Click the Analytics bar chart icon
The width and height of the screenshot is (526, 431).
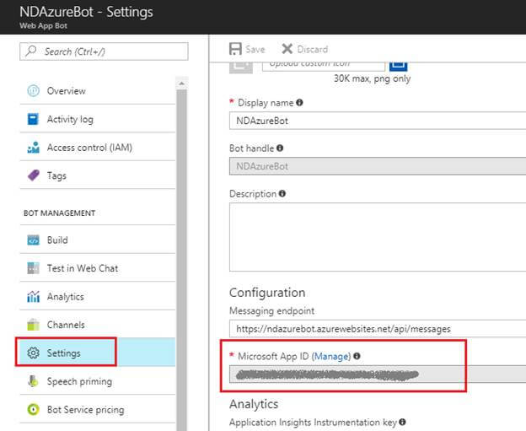coord(34,296)
